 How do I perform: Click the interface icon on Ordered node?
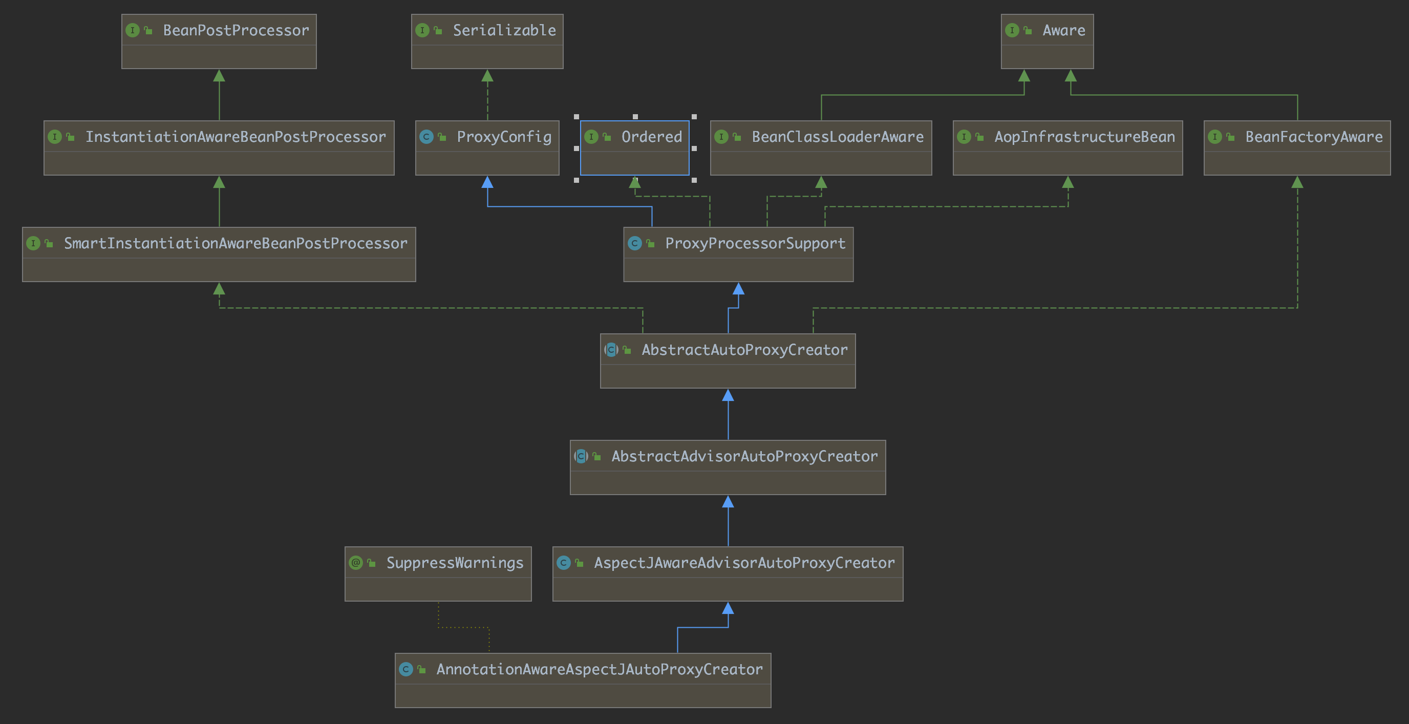coord(591,137)
